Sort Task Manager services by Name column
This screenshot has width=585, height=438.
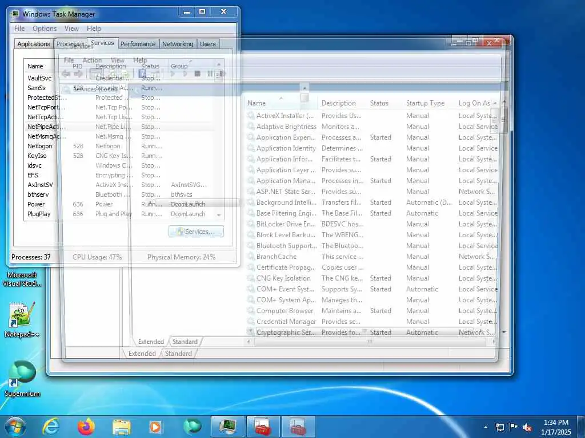(x=35, y=66)
